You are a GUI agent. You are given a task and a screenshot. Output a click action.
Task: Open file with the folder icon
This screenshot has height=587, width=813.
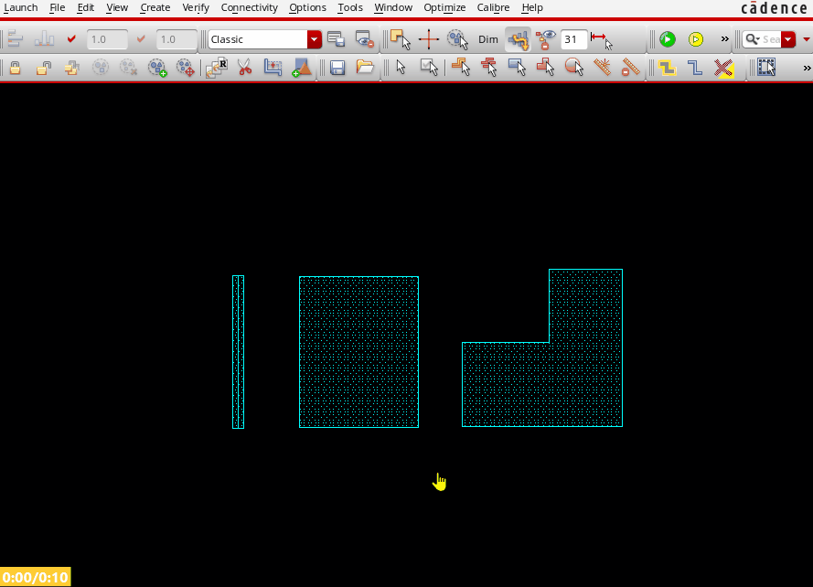(365, 68)
